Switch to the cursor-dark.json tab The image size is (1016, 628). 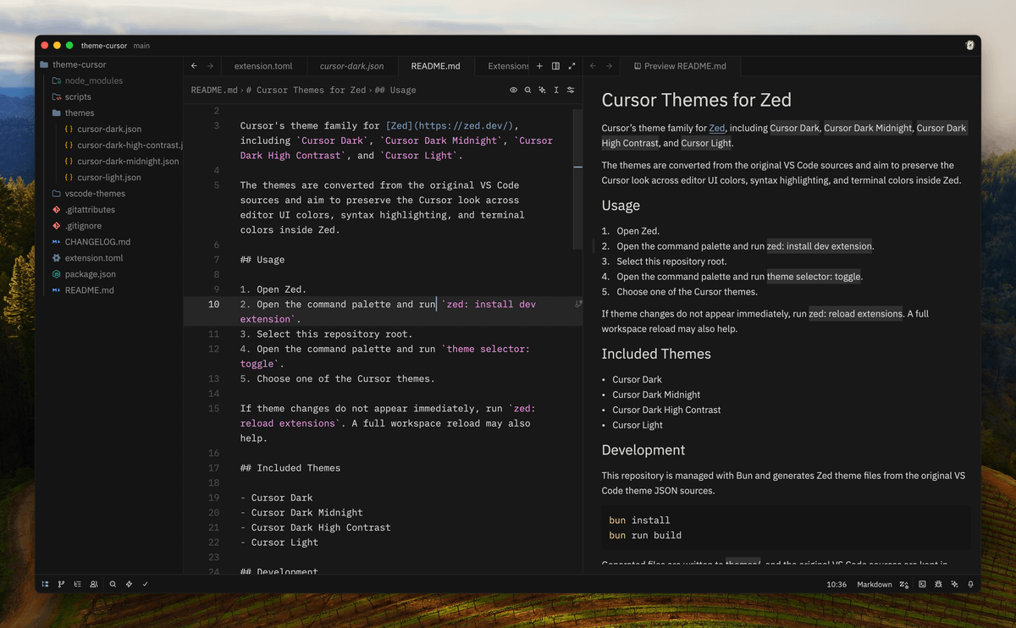coord(351,66)
